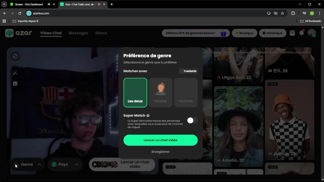Select the Les deux gender option
Viewport: 324px width, 182px height.
[x=135, y=93]
